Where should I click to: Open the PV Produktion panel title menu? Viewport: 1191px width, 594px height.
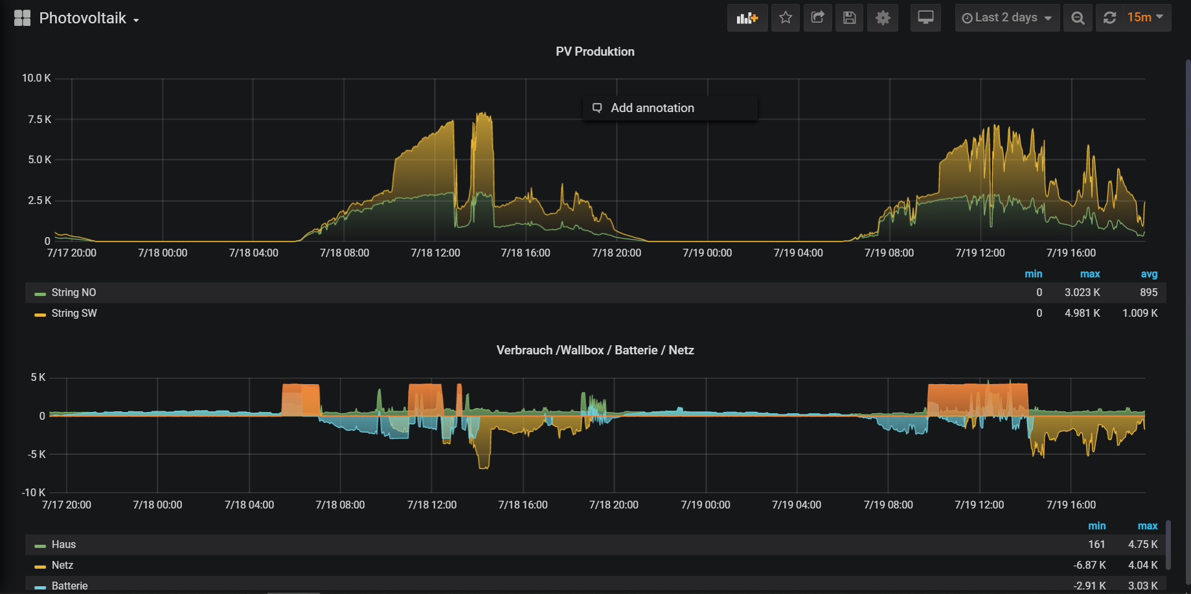tap(595, 52)
